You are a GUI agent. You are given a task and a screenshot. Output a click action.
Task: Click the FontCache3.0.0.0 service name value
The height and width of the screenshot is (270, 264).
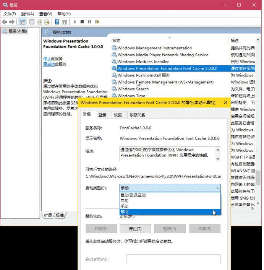[136, 128]
